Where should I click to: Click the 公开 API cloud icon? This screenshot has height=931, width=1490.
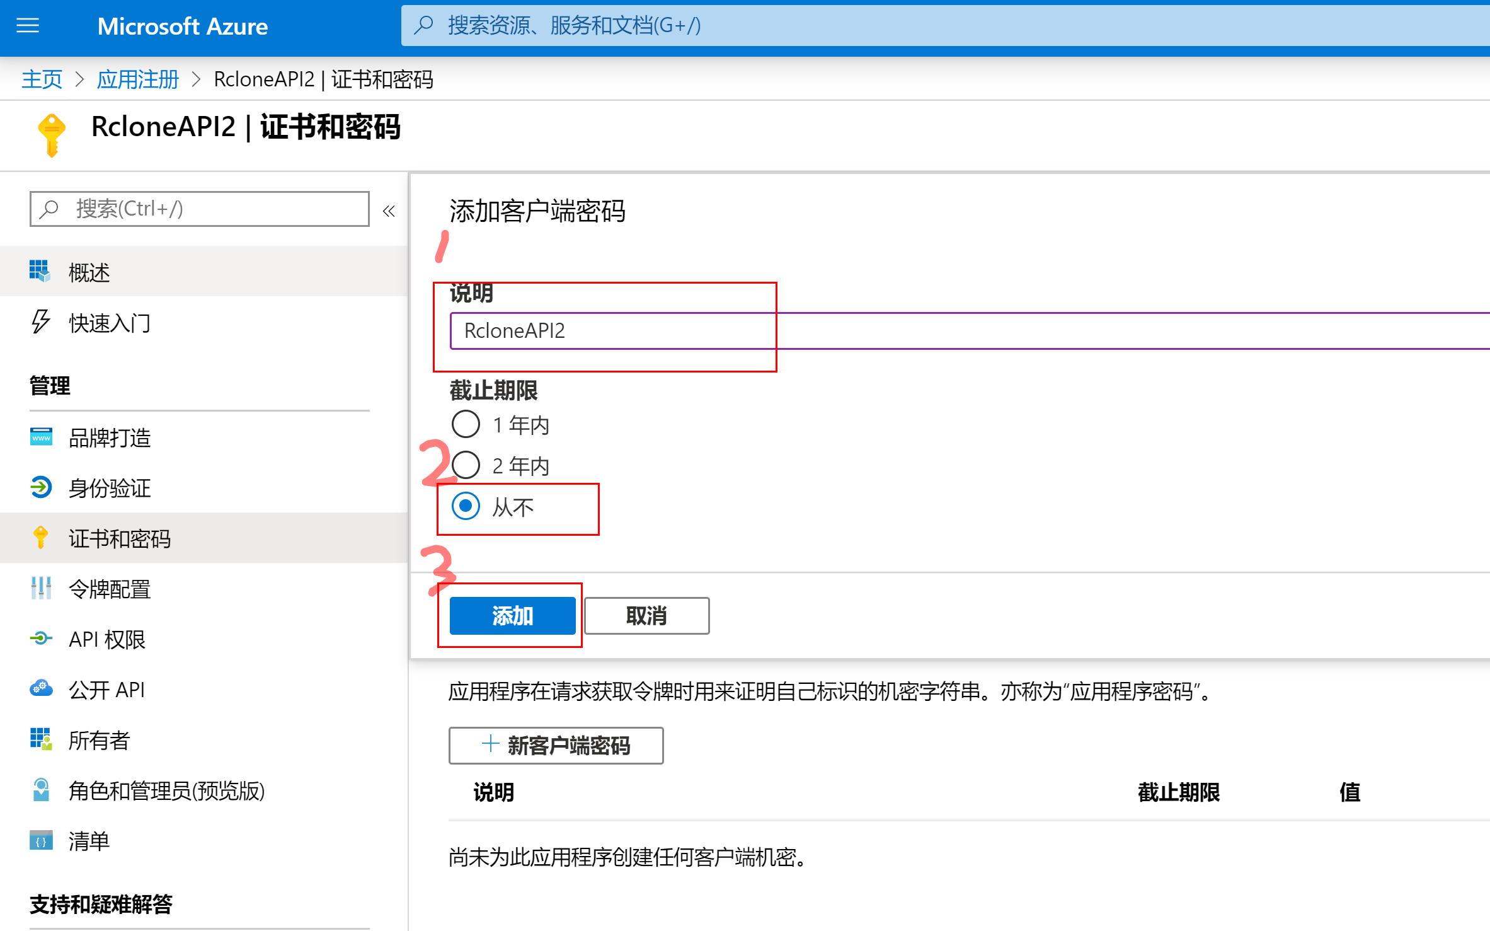tap(41, 688)
